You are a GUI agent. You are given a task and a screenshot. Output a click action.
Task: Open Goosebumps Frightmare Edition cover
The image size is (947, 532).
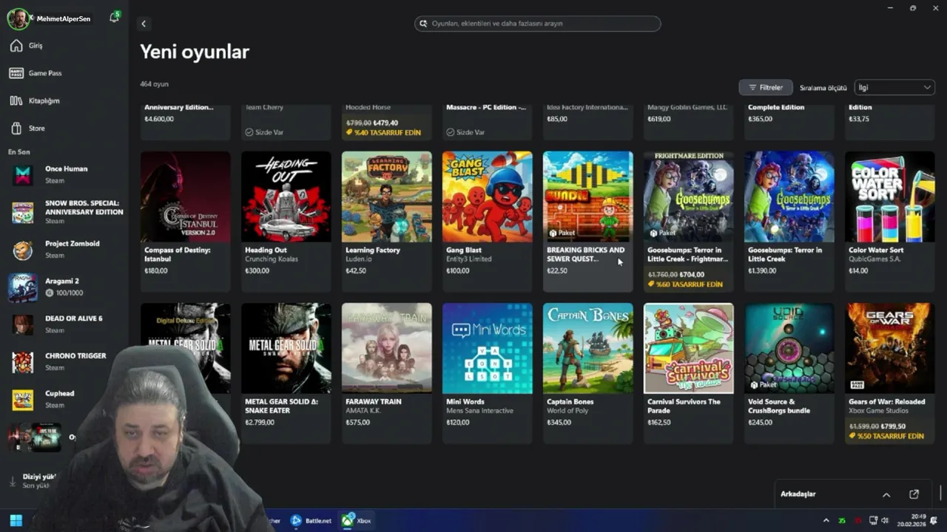[x=688, y=197]
